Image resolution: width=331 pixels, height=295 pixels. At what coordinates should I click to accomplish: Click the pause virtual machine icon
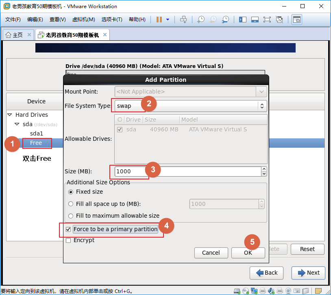pyautogui.click(x=159, y=20)
